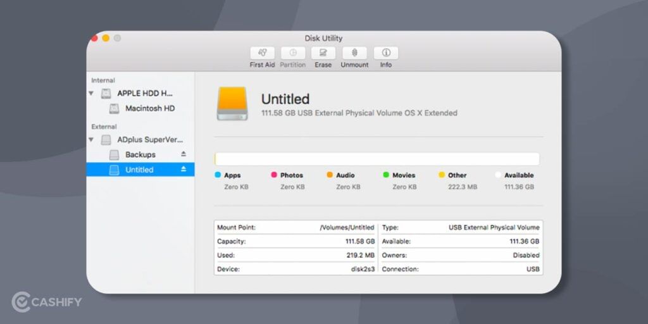Eject the Untitled volume
Image resolution: width=648 pixels, height=324 pixels.
coord(184,169)
